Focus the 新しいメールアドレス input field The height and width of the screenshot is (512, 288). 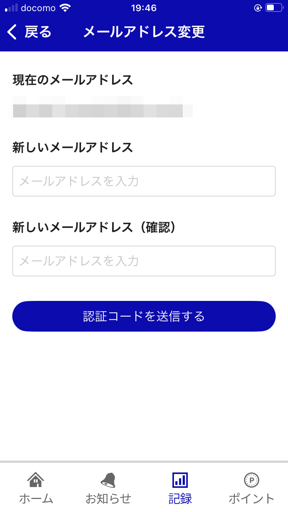[x=144, y=181]
